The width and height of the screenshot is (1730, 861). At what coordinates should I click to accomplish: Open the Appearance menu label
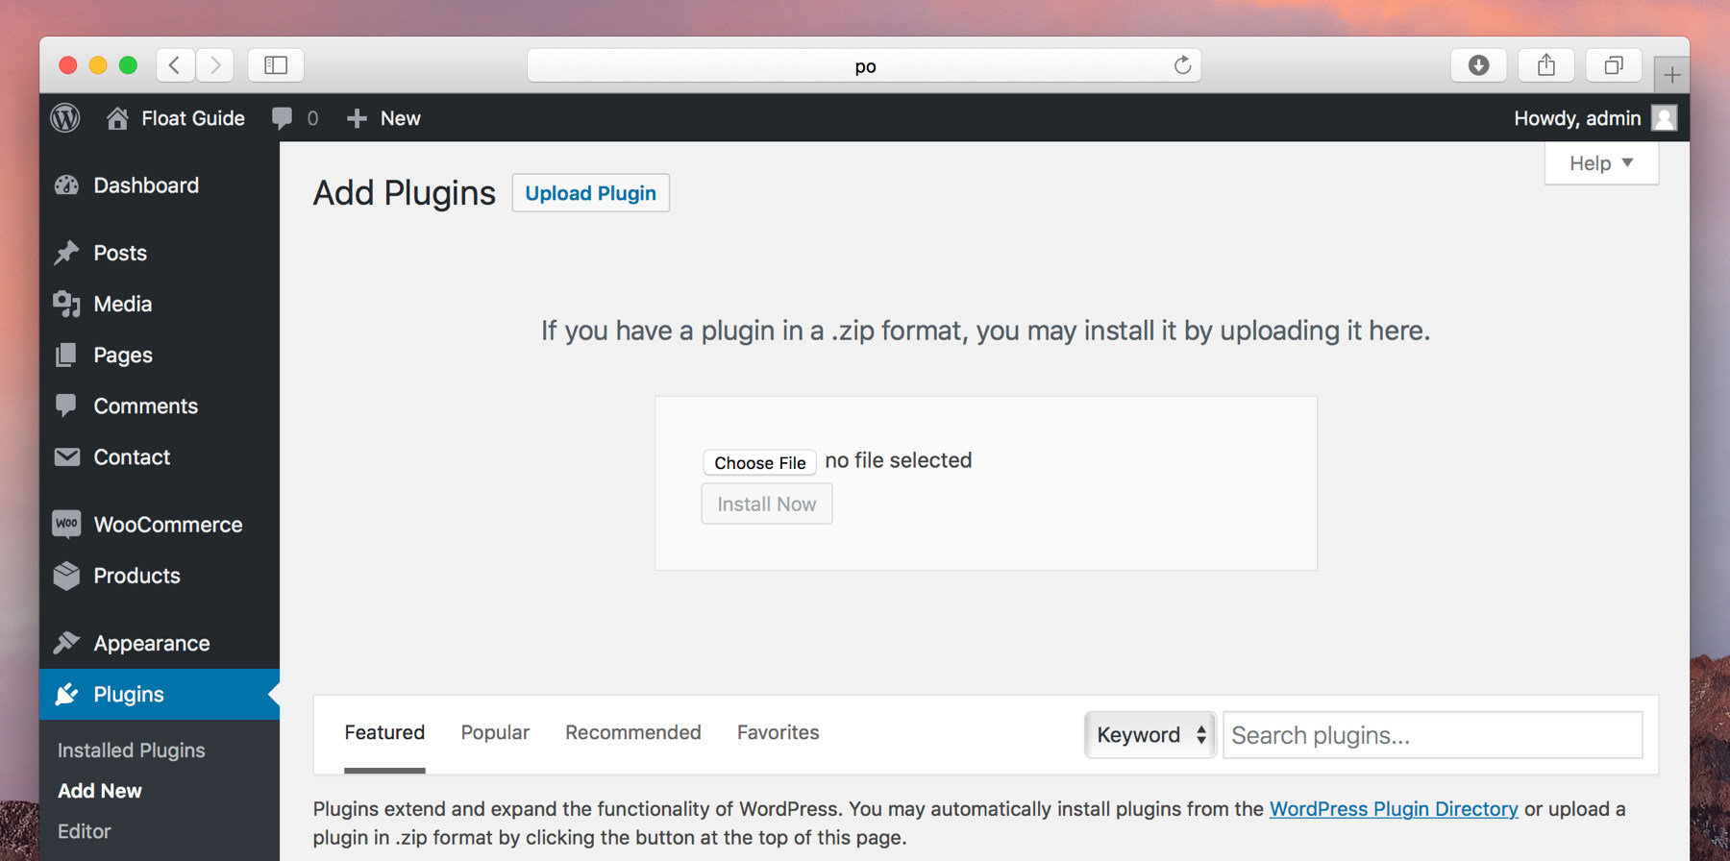152,643
